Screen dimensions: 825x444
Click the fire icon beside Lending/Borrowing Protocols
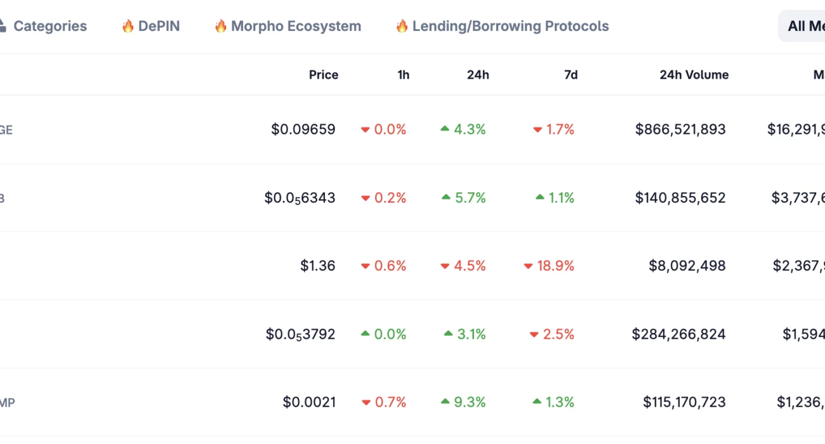402,26
